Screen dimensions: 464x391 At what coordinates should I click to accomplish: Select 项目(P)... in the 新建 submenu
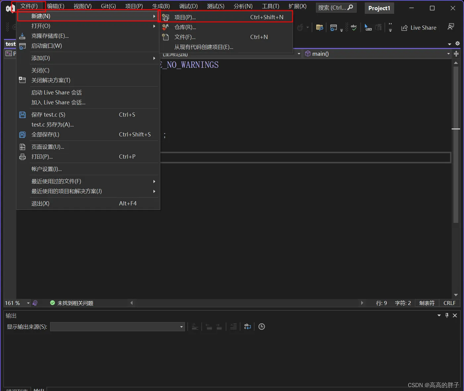tap(226, 17)
